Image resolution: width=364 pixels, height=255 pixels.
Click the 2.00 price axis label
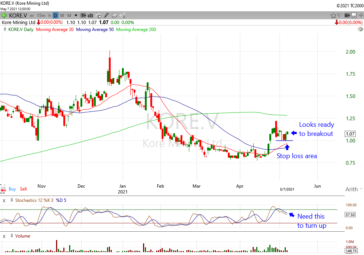tap(351, 52)
